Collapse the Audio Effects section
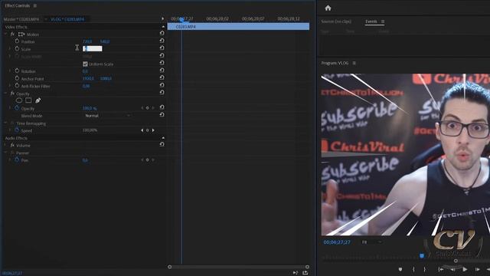 click(163, 138)
